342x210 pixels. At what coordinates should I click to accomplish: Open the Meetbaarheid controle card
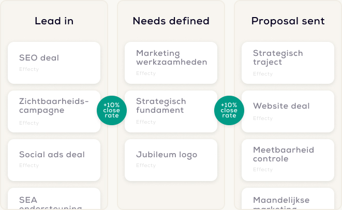288,160
